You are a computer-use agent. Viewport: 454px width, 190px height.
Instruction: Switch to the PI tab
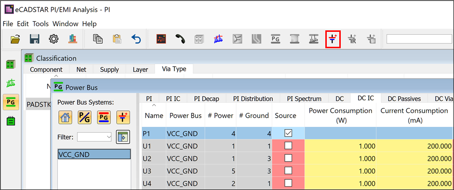pos(149,99)
